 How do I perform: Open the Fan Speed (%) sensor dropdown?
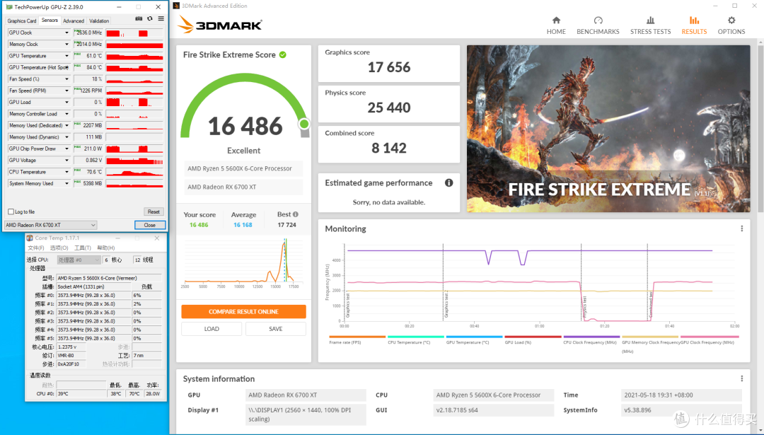[66, 79]
